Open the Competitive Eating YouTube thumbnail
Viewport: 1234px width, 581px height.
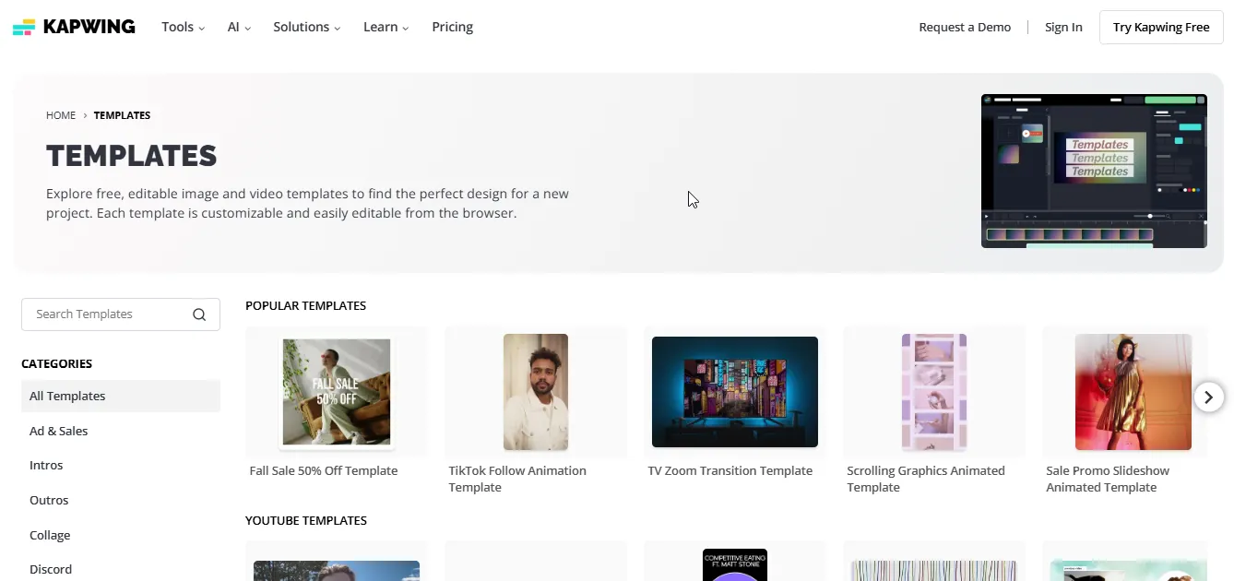[x=735, y=564]
